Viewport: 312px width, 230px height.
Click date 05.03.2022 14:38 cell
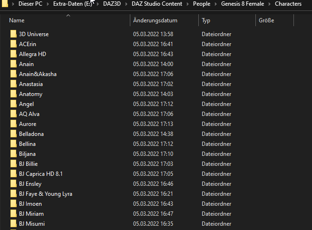click(x=153, y=134)
